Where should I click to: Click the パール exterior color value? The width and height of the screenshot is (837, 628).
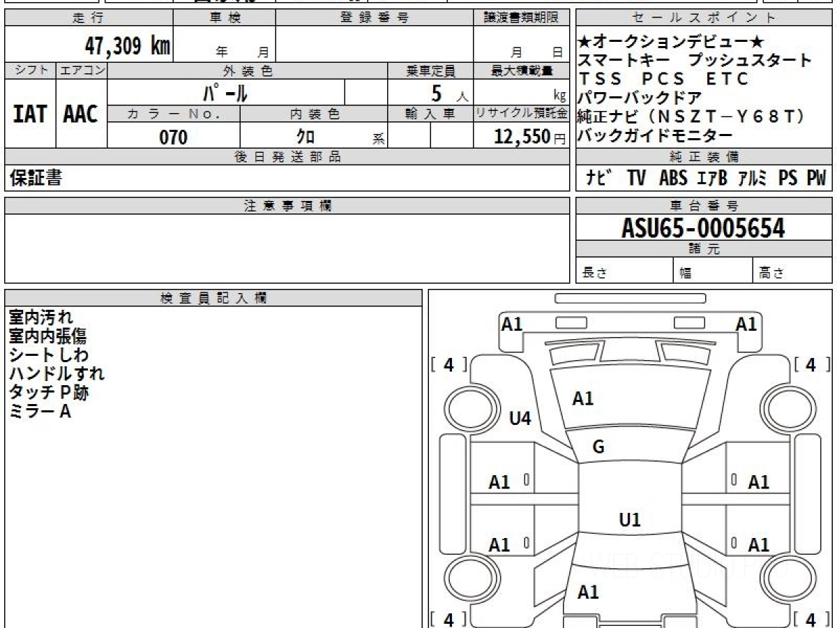coord(226,92)
